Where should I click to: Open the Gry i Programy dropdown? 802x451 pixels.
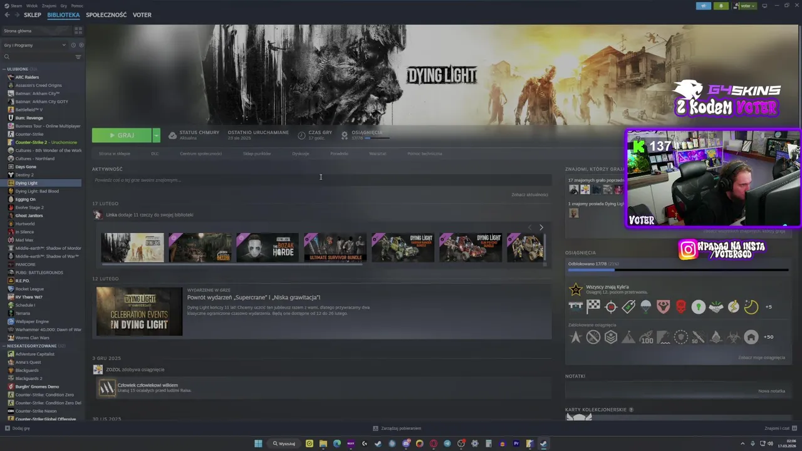(x=34, y=45)
